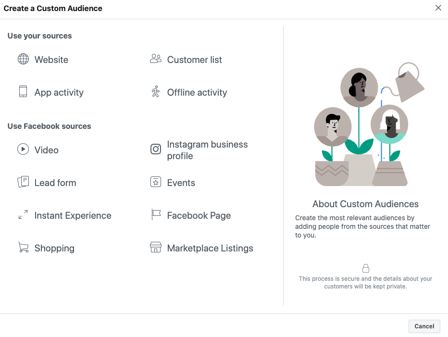Click the Cancel button
448x337 pixels.
424,326
